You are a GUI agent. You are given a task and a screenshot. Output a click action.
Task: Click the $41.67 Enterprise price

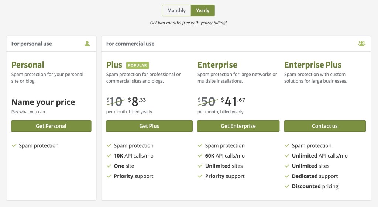[233, 101]
